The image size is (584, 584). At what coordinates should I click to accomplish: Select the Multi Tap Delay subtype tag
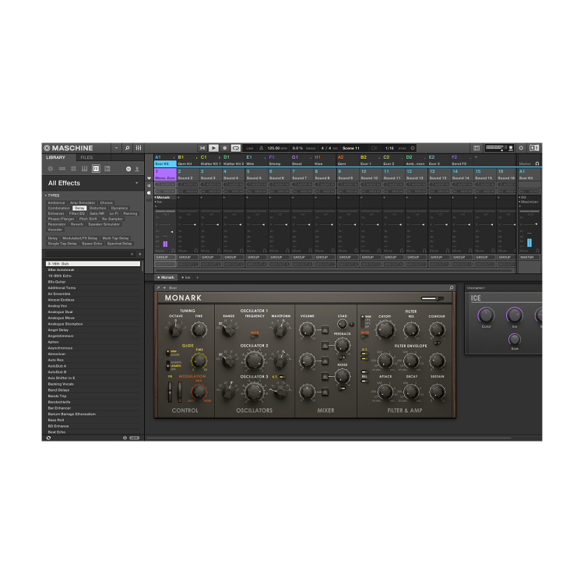click(115, 238)
